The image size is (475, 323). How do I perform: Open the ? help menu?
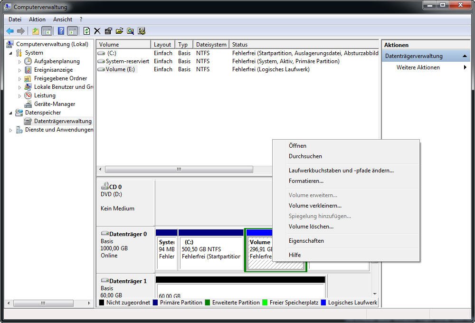pyautogui.click(x=81, y=19)
